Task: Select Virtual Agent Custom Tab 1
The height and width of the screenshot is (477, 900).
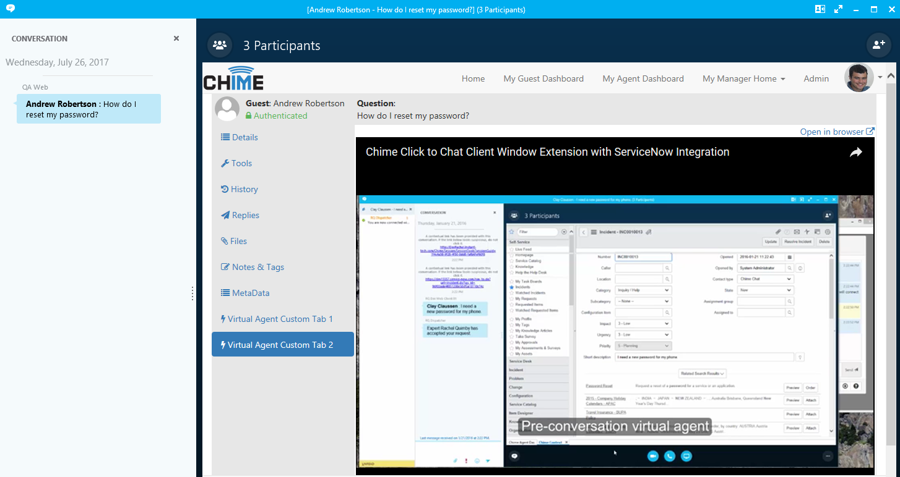Action: (283, 319)
